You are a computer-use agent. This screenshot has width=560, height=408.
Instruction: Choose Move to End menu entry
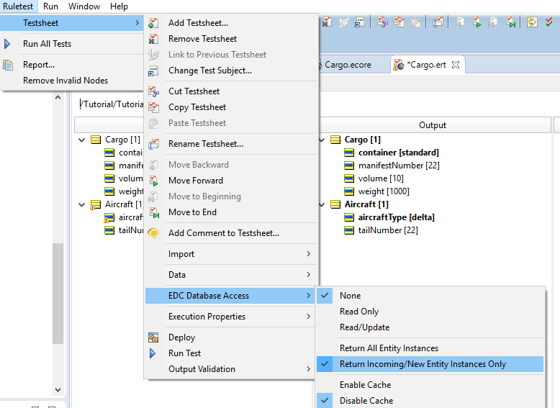pos(231,212)
